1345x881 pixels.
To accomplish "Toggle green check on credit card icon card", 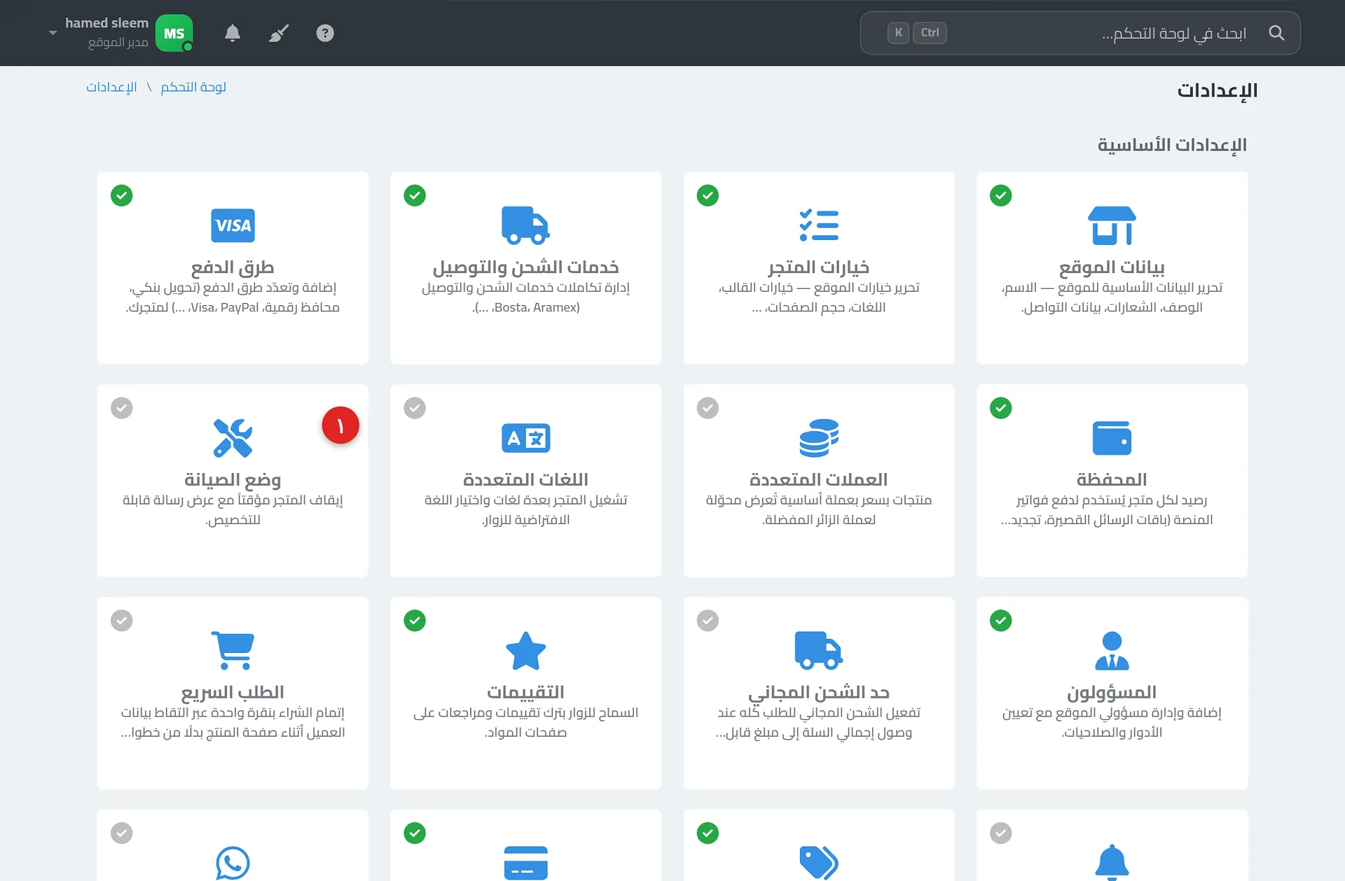I will pyautogui.click(x=415, y=833).
